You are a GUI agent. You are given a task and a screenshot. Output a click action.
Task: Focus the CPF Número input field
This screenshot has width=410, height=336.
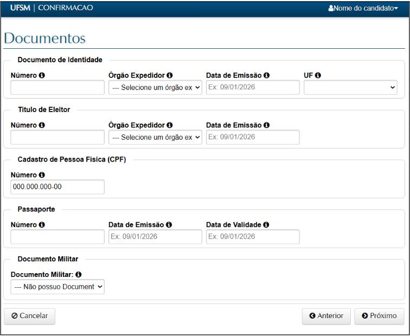57,187
